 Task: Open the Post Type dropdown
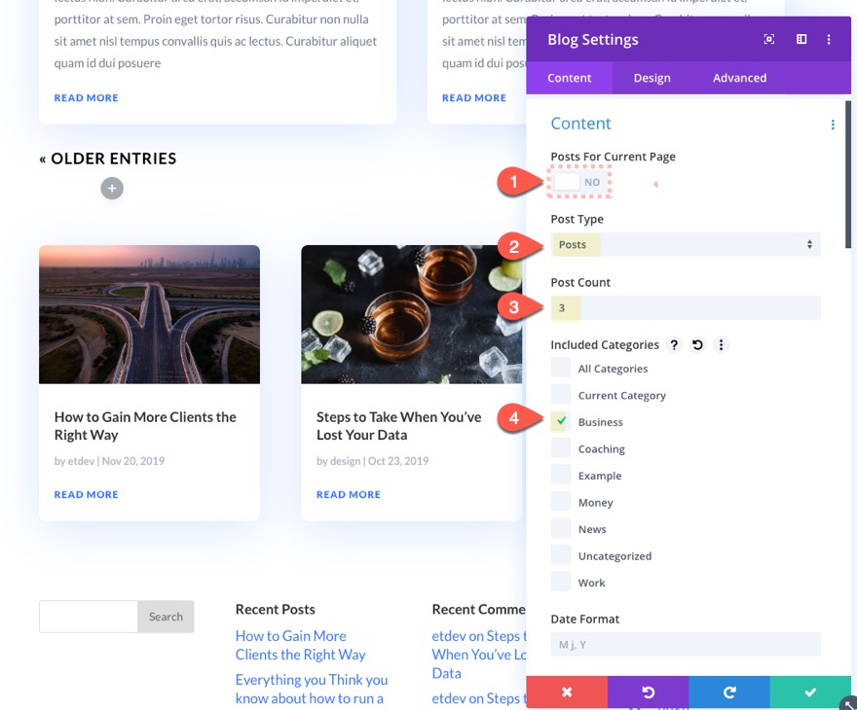click(x=686, y=244)
